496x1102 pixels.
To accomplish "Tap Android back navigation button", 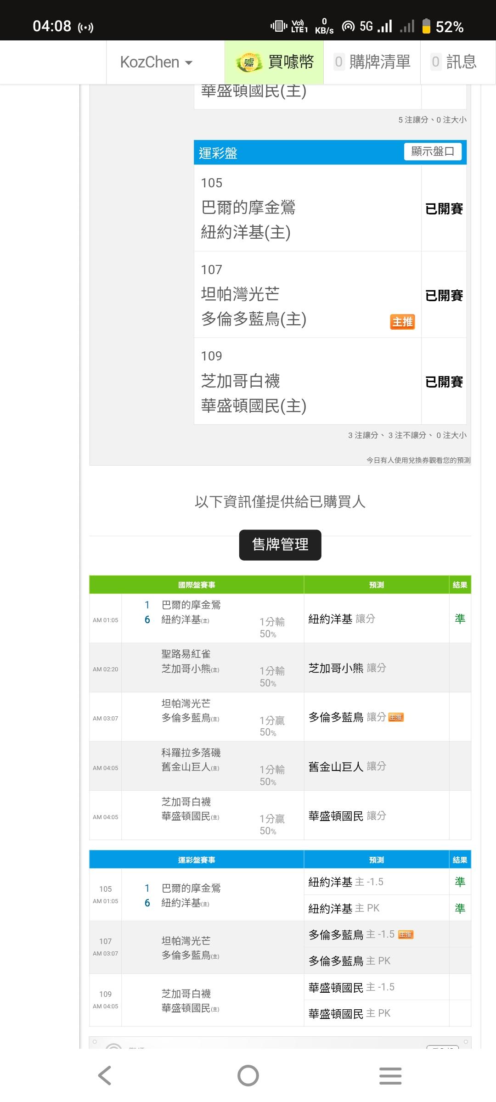I will [105, 1075].
